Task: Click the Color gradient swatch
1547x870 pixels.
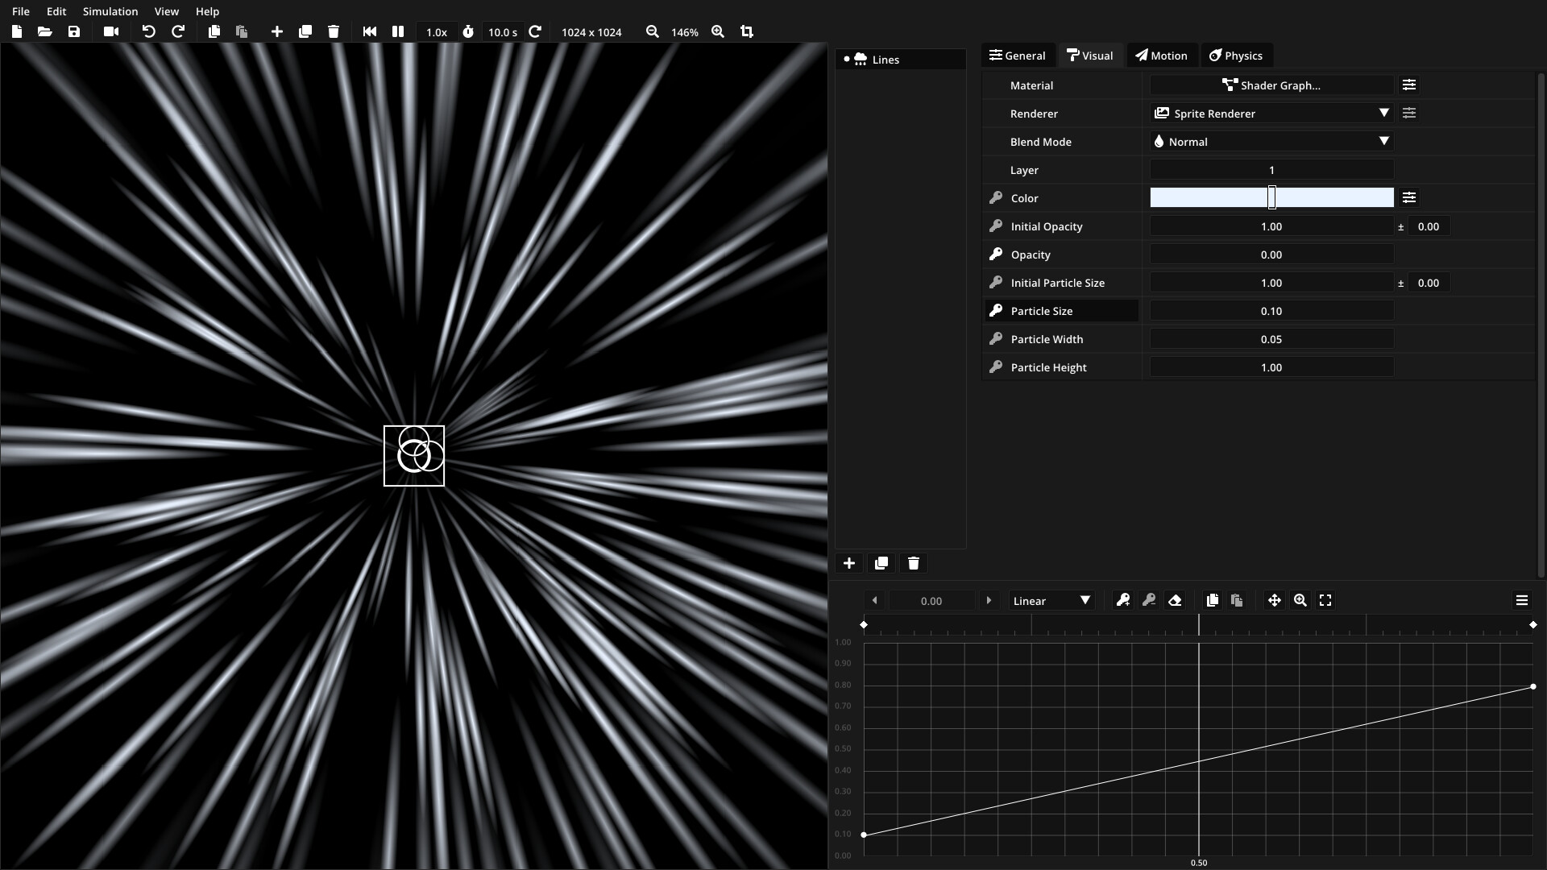Action: (x=1209, y=198)
